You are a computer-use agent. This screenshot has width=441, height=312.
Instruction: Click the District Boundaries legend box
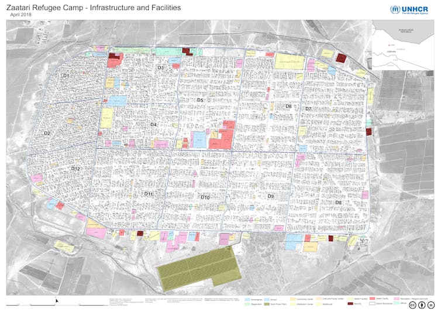tap(372, 304)
